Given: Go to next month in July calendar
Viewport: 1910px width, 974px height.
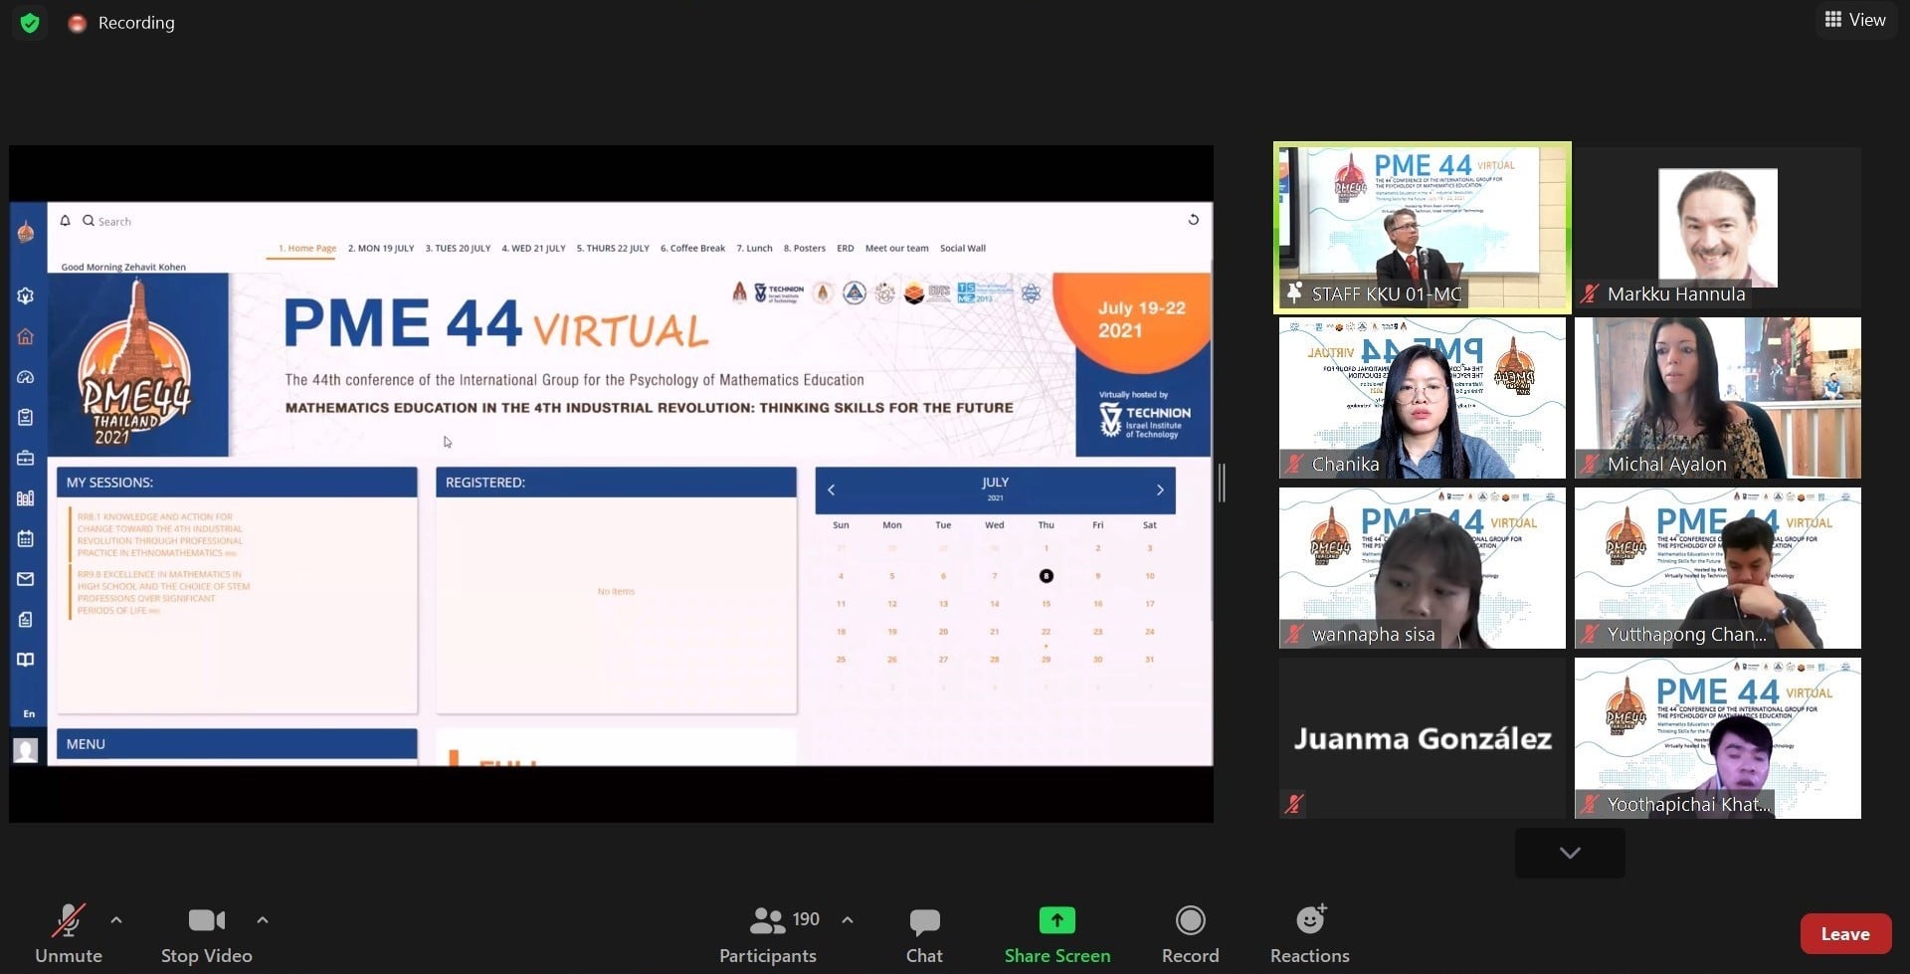Looking at the screenshot, I should (1160, 489).
